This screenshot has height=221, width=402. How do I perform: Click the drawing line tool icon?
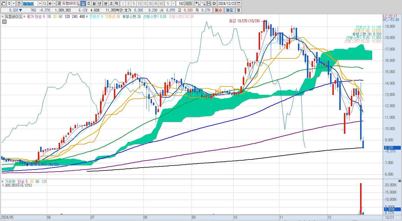tap(203, 3)
